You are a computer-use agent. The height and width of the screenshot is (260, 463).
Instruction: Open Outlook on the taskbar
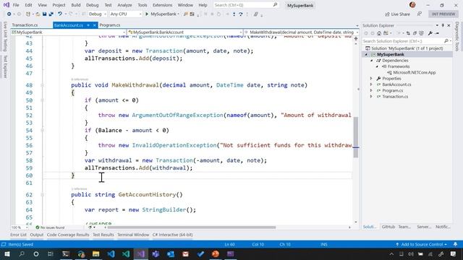pyautogui.click(x=171, y=253)
